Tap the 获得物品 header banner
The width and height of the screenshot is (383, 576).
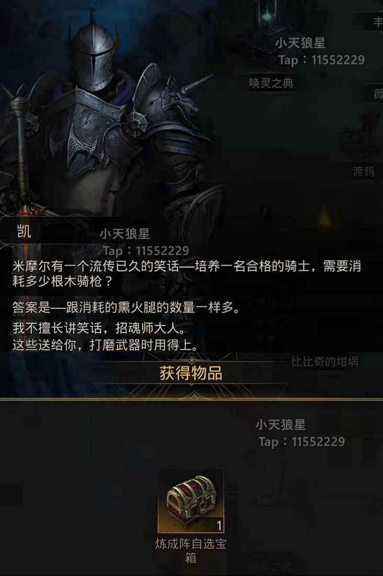coord(191,373)
